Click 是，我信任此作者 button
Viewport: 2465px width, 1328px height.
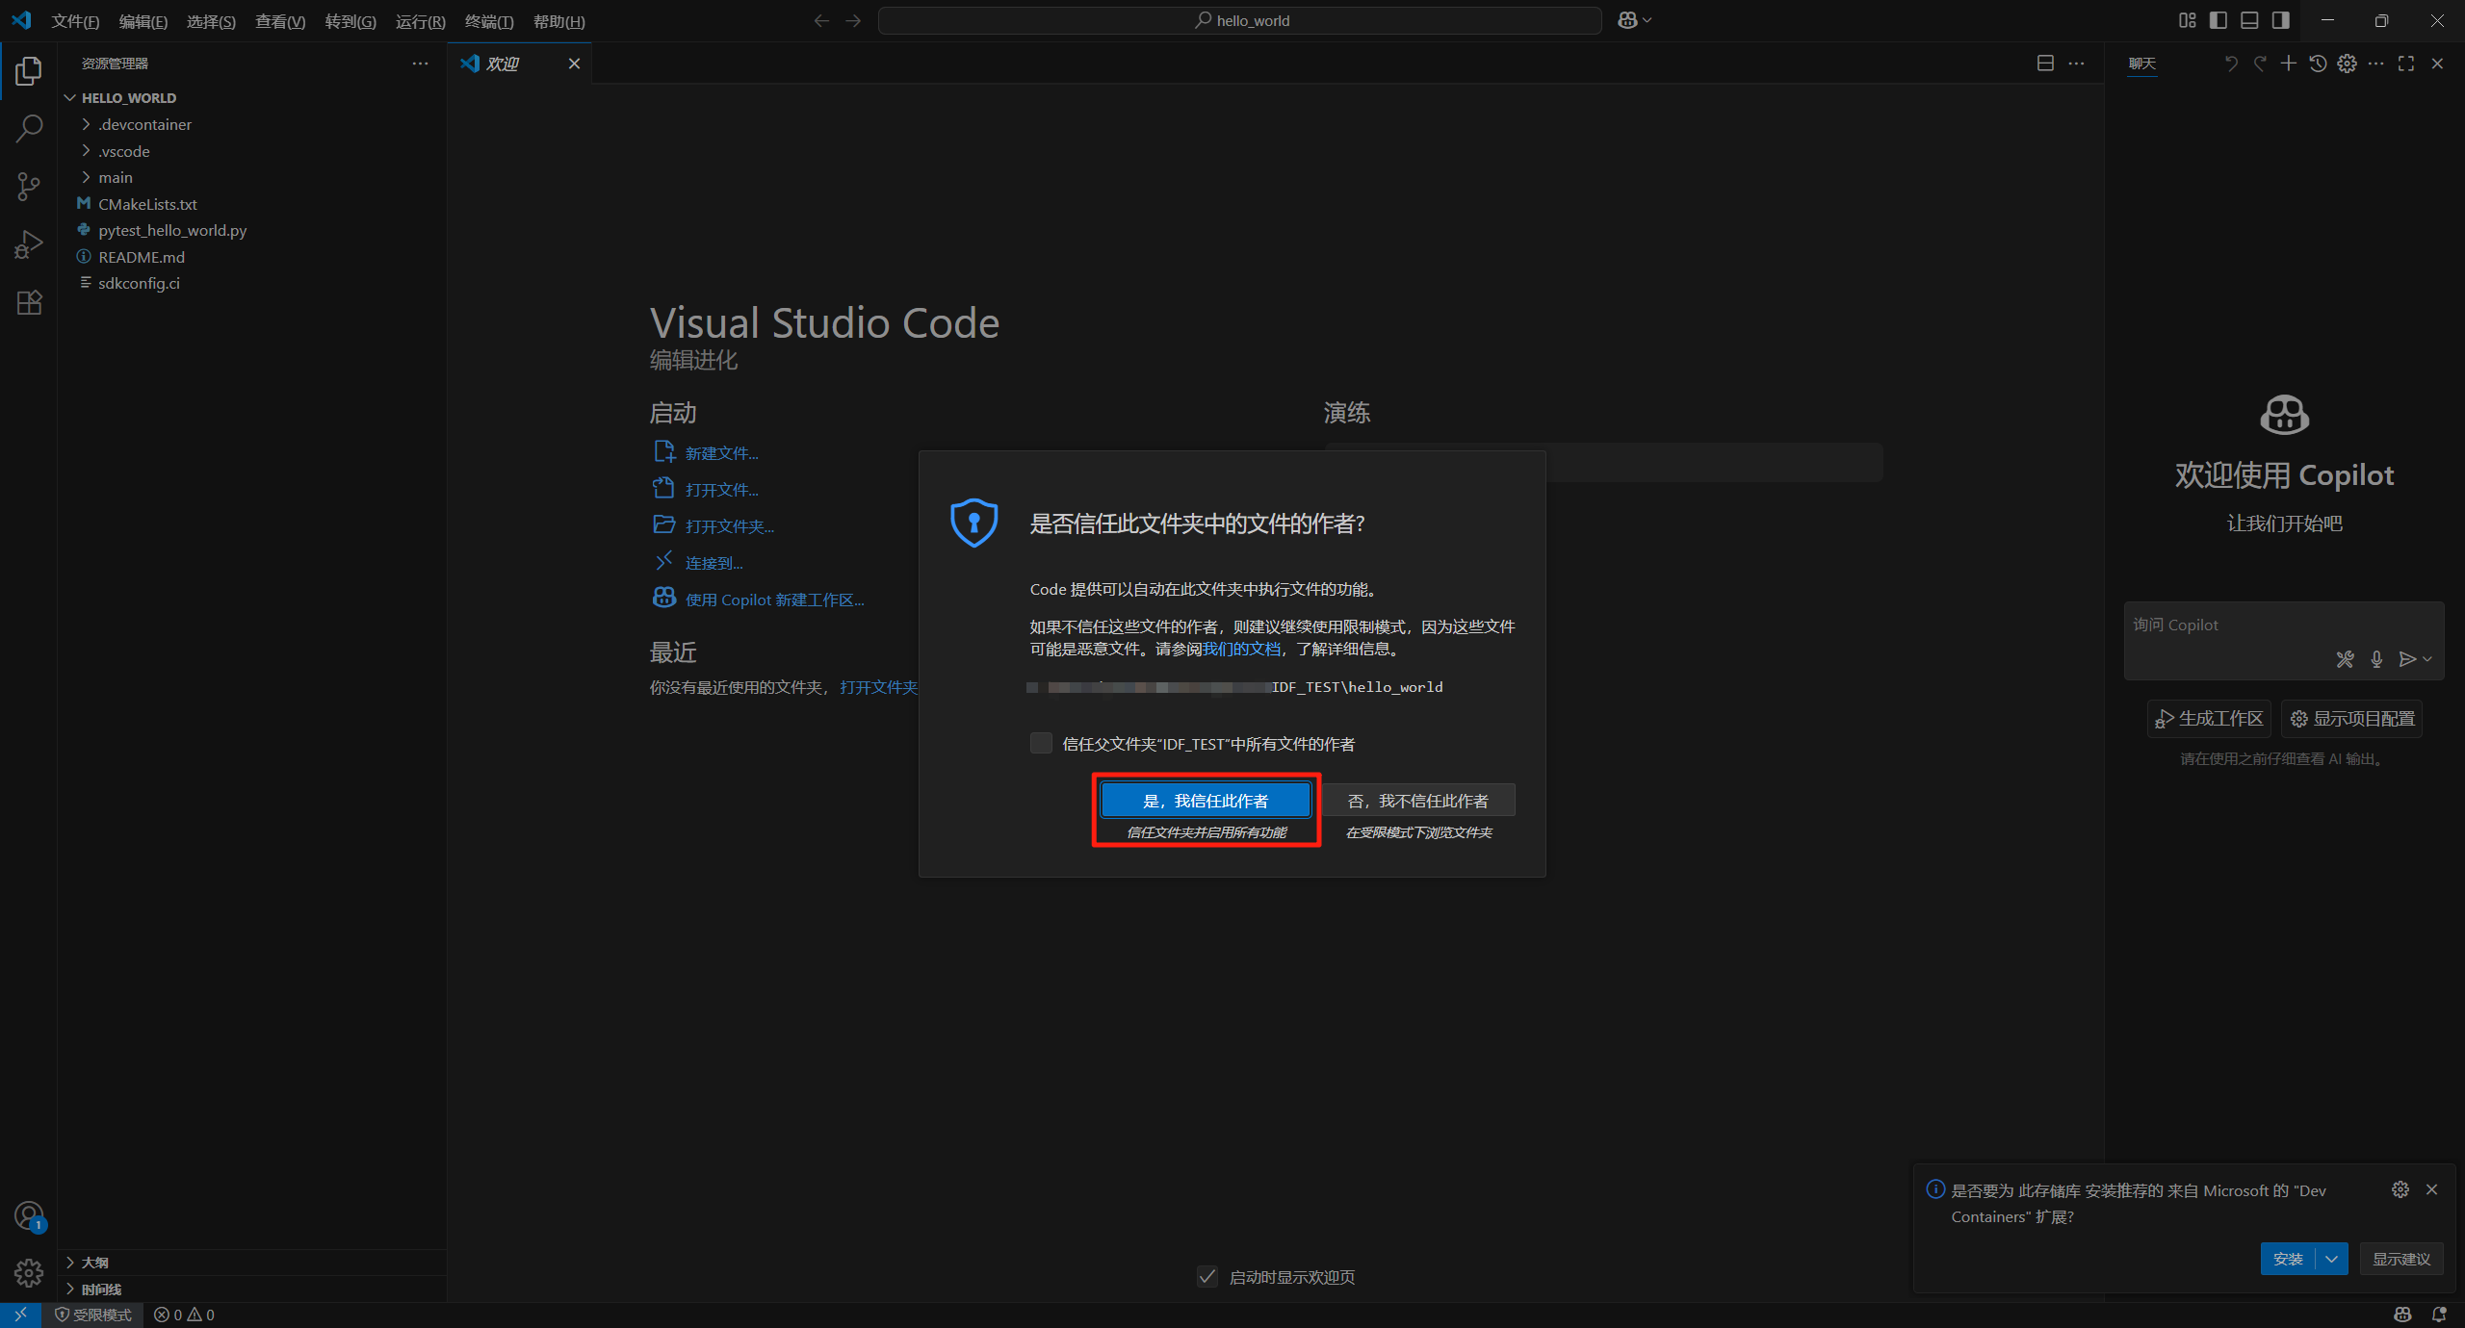coord(1206,801)
